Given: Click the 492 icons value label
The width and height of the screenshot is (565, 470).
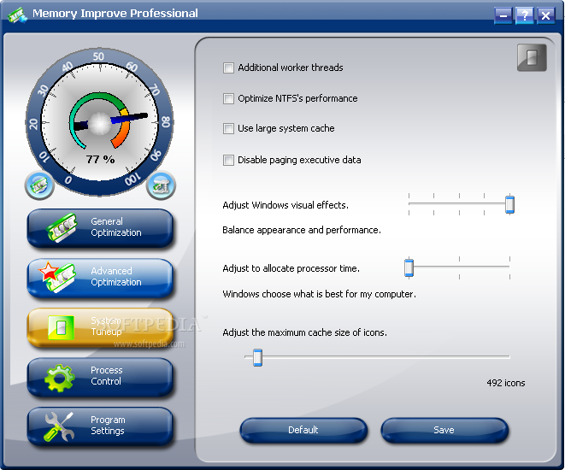Looking at the screenshot, I should (x=505, y=383).
